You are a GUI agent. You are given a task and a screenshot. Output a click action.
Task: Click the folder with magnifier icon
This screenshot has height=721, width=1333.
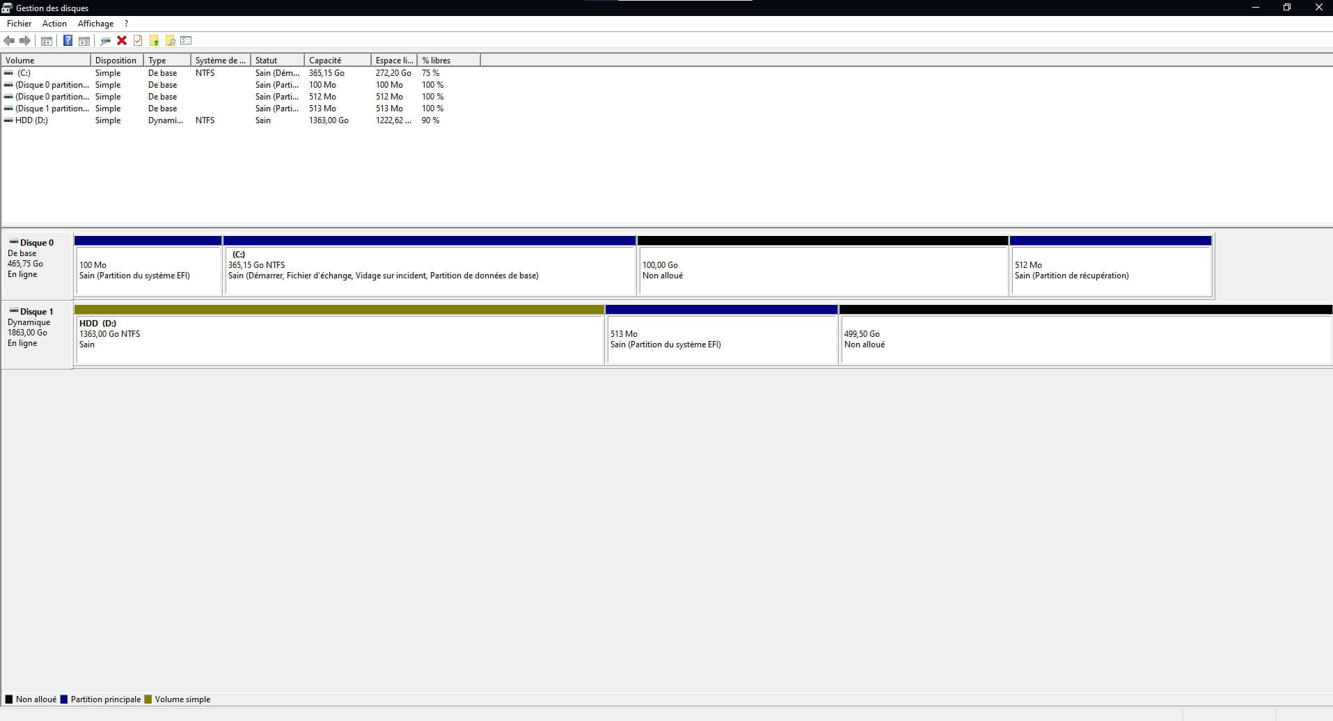click(x=170, y=41)
